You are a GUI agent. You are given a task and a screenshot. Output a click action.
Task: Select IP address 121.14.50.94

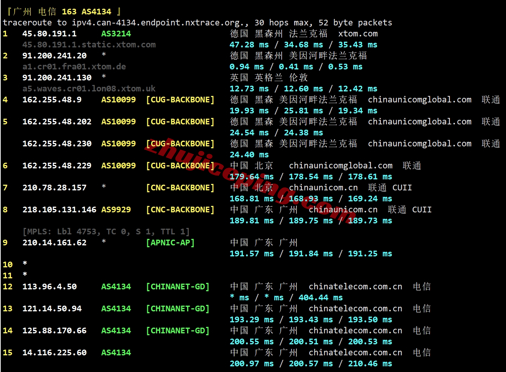pyautogui.click(x=52, y=309)
